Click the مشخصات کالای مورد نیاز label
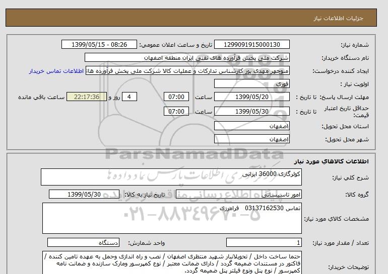 click(336, 219)
